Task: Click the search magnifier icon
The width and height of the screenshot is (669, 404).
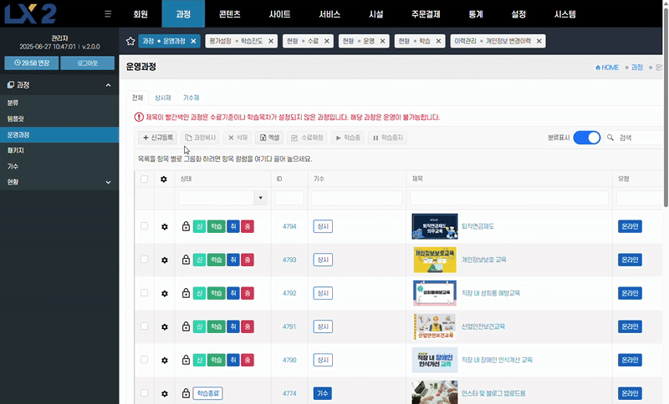Action: 610,138
